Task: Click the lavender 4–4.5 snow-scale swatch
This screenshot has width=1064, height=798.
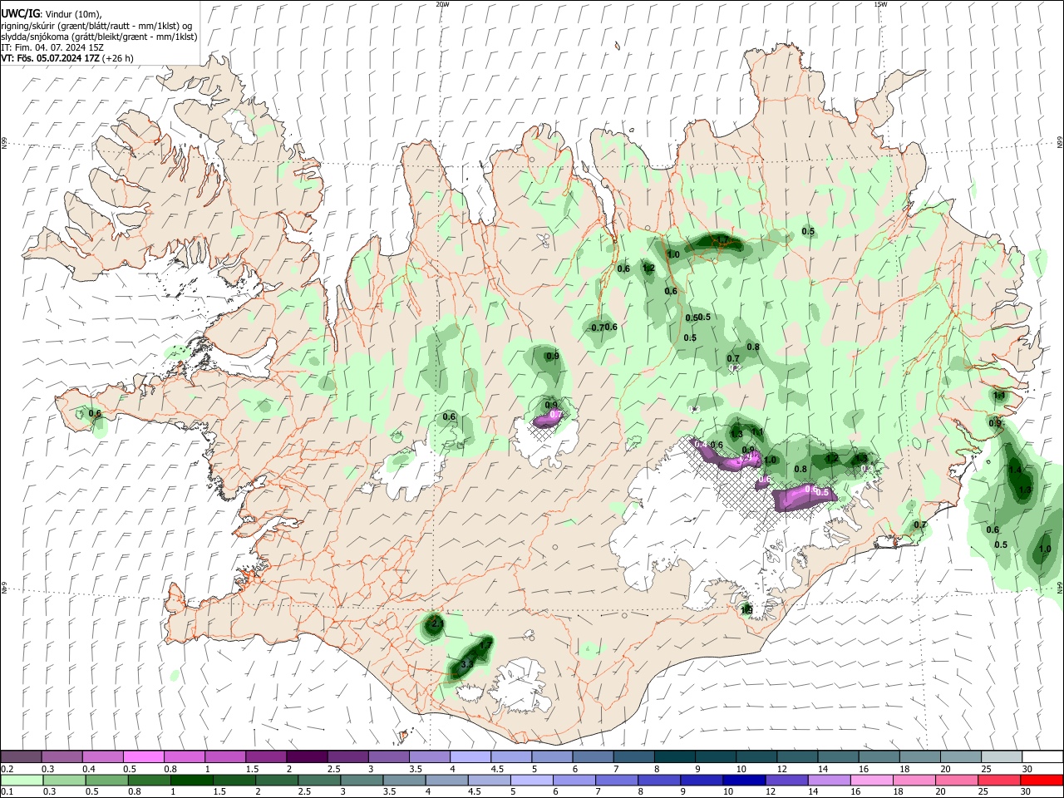Action: click(x=470, y=757)
